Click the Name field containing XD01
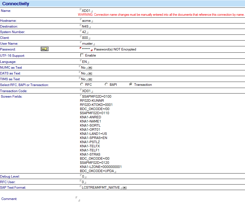 (x=86, y=10)
